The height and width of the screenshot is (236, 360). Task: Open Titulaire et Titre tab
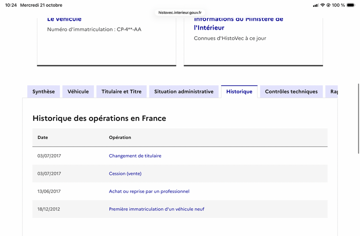pyautogui.click(x=121, y=92)
